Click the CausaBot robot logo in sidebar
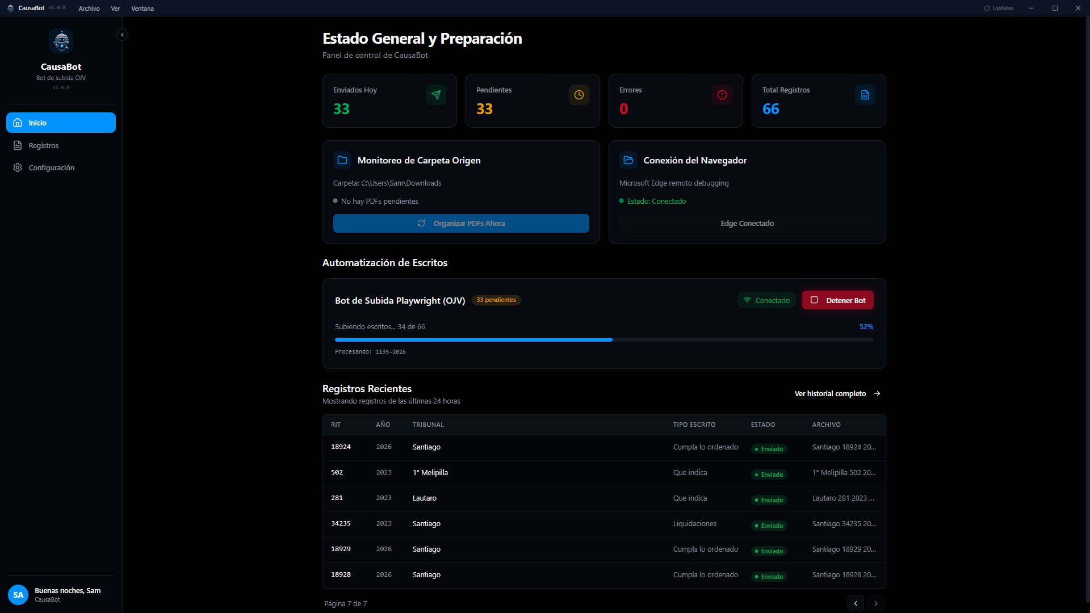The image size is (1090, 613). click(61, 41)
